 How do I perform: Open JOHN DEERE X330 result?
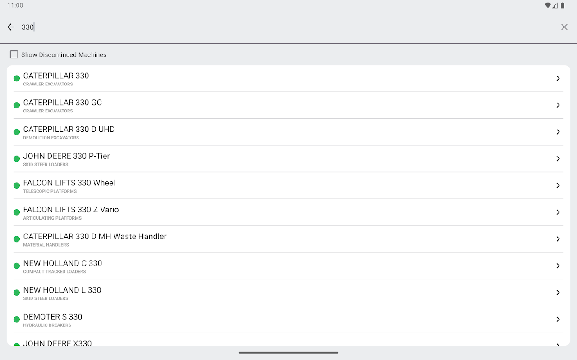coord(57,342)
